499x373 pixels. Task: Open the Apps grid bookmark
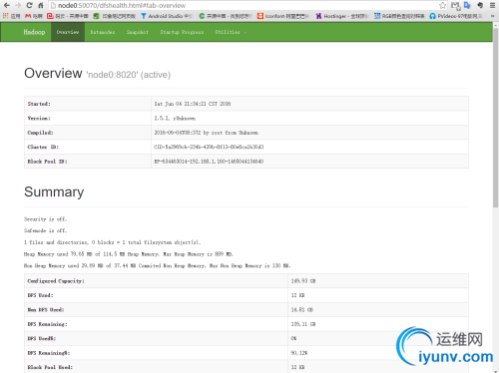[12, 16]
